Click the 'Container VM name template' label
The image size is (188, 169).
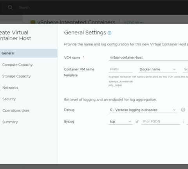(x=79, y=72)
